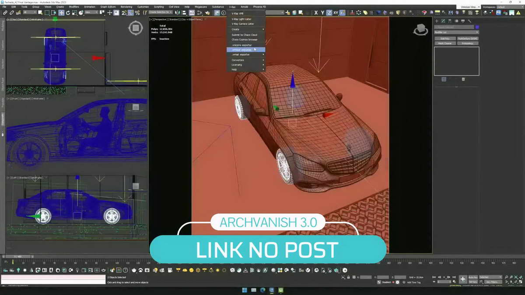Click the Go to Start playback control
Viewport: 525px width, 295px height.
(x=434, y=277)
